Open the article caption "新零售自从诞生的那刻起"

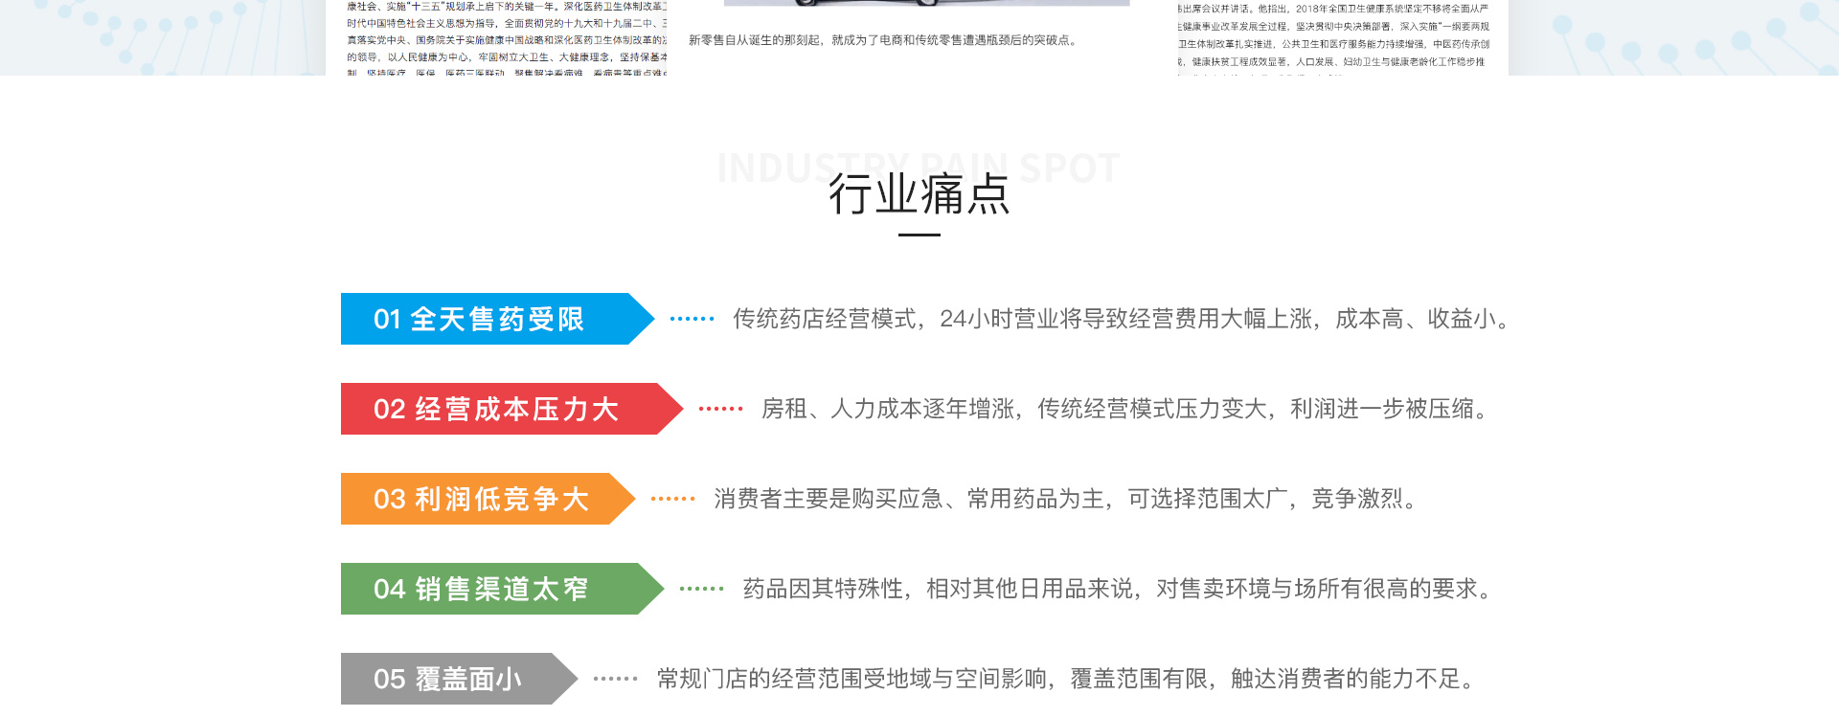click(x=883, y=40)
